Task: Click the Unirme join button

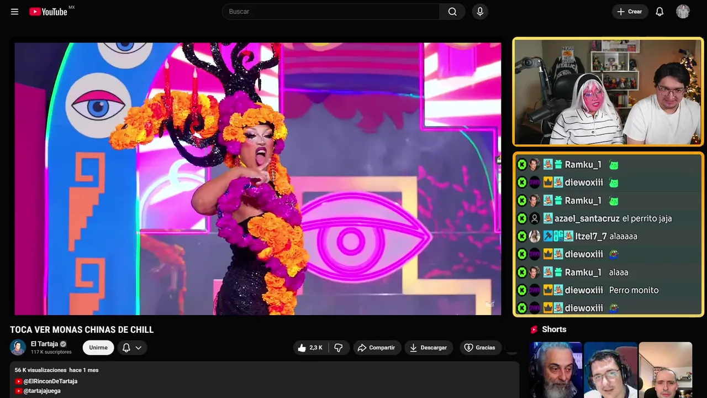Action: coord(98,348)
